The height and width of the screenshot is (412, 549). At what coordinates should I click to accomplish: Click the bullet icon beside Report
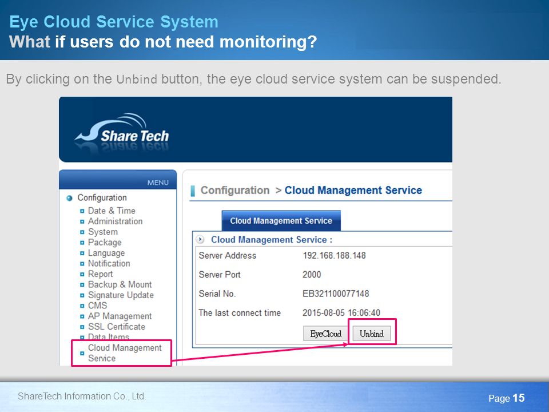click(x=82, y=274)
